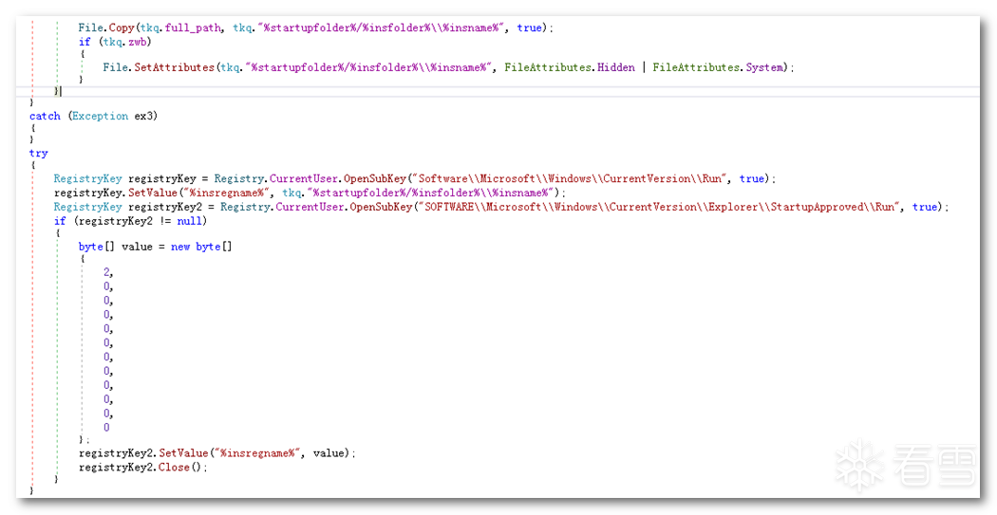Click the try keyword

tap(38, 153)
